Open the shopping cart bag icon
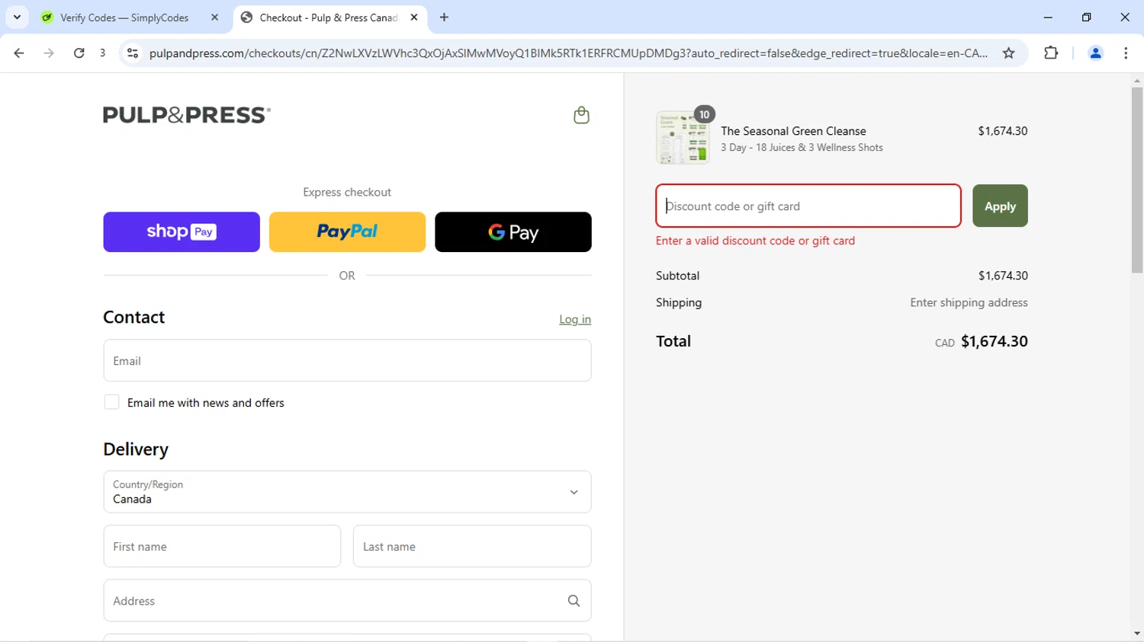Screen dimensions: 1144x642 tap(581, 115)
